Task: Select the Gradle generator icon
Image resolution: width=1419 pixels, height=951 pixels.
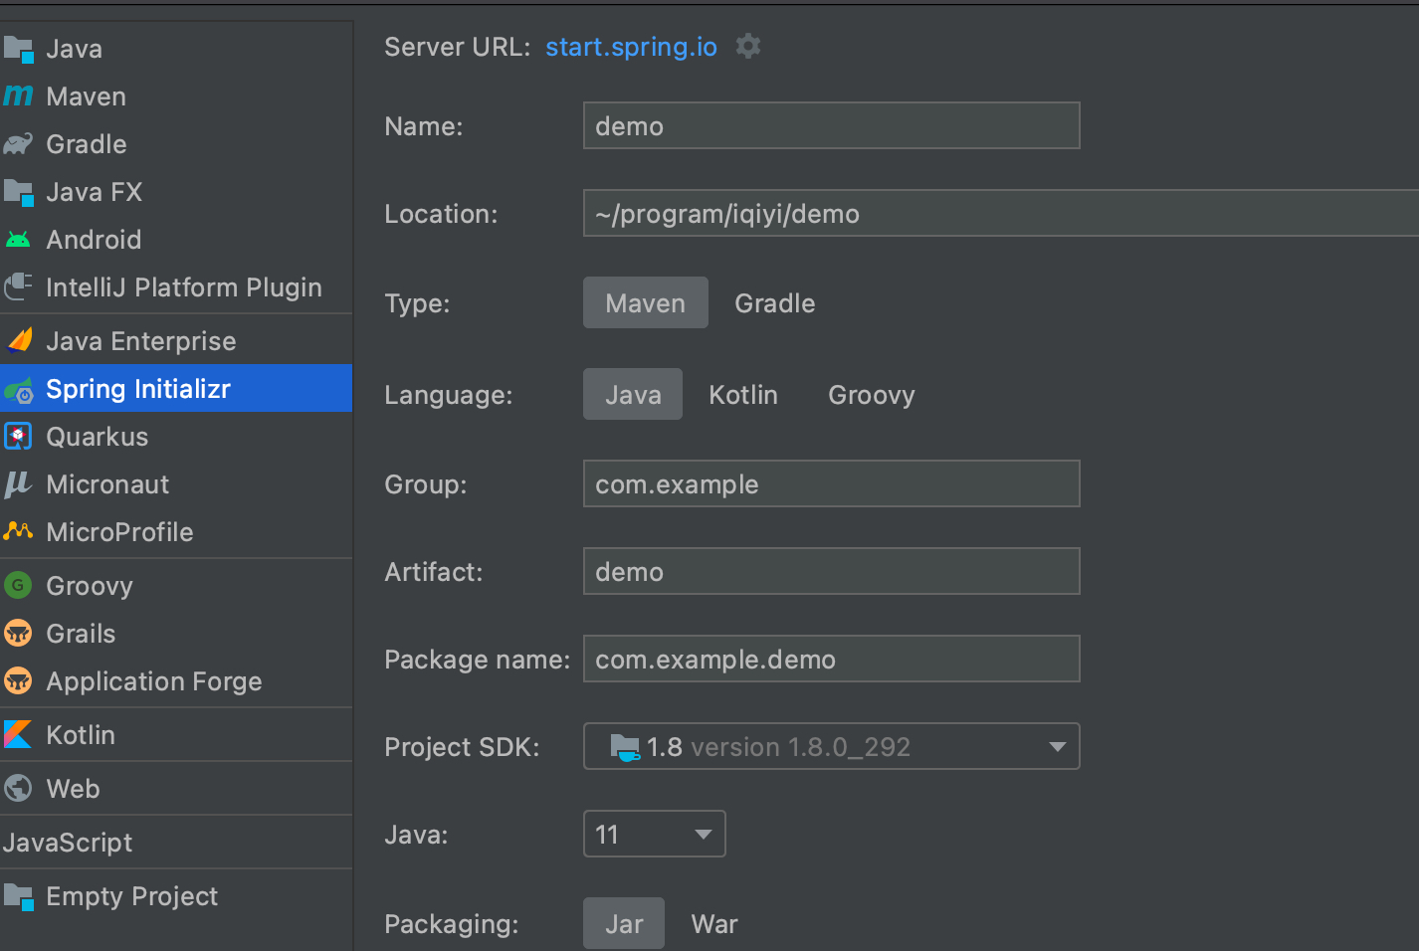Action: point(19,143)
